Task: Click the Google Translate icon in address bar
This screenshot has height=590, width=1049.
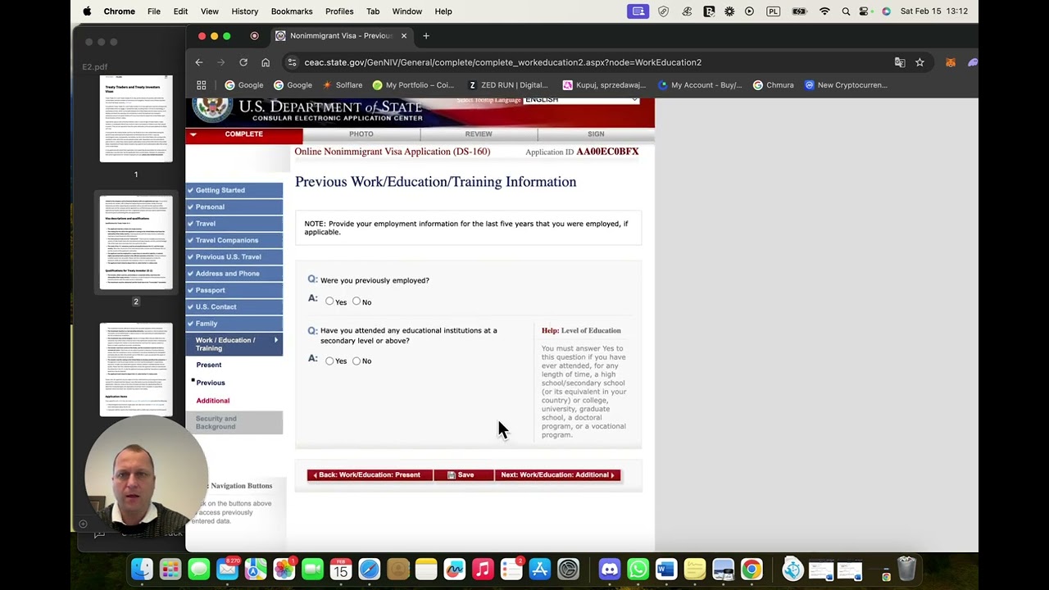Action: tap(900, 62)
